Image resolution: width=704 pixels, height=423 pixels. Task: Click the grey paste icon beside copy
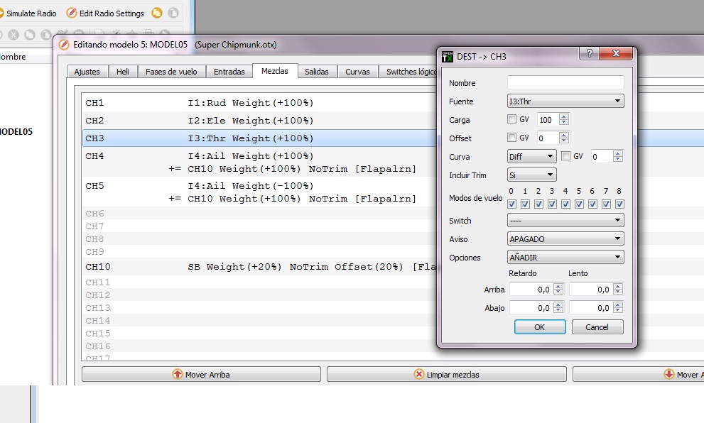pos(173,13)
